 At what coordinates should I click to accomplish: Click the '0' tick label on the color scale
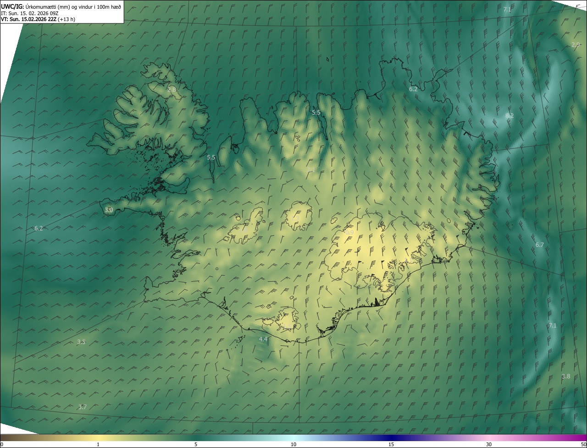pos(2,444)
